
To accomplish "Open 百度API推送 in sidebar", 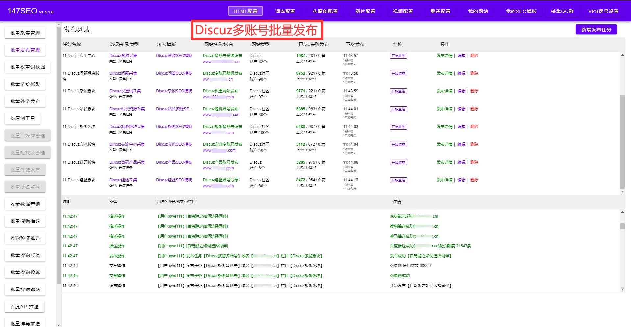I will tap(24, 307).
